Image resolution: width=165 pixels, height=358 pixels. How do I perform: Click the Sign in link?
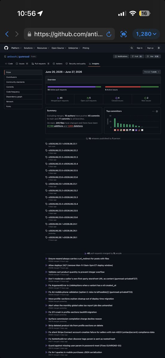(x=140, y=48)
